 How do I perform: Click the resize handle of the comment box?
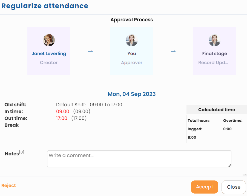229,165
